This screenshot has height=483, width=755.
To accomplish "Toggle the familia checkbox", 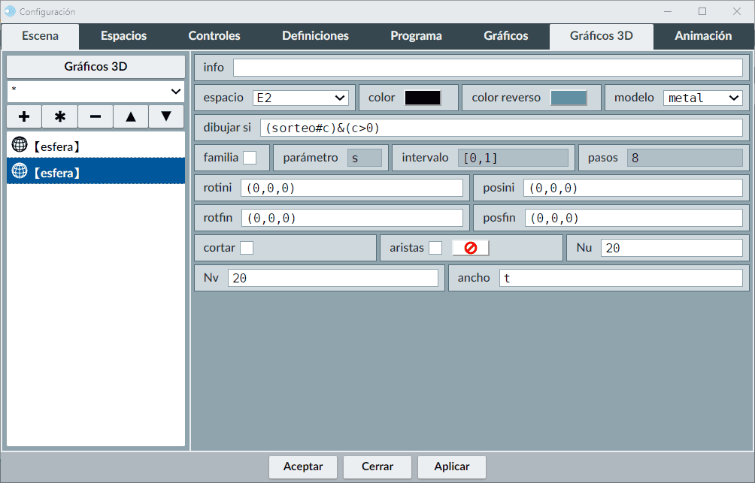I will coord(250,158).
